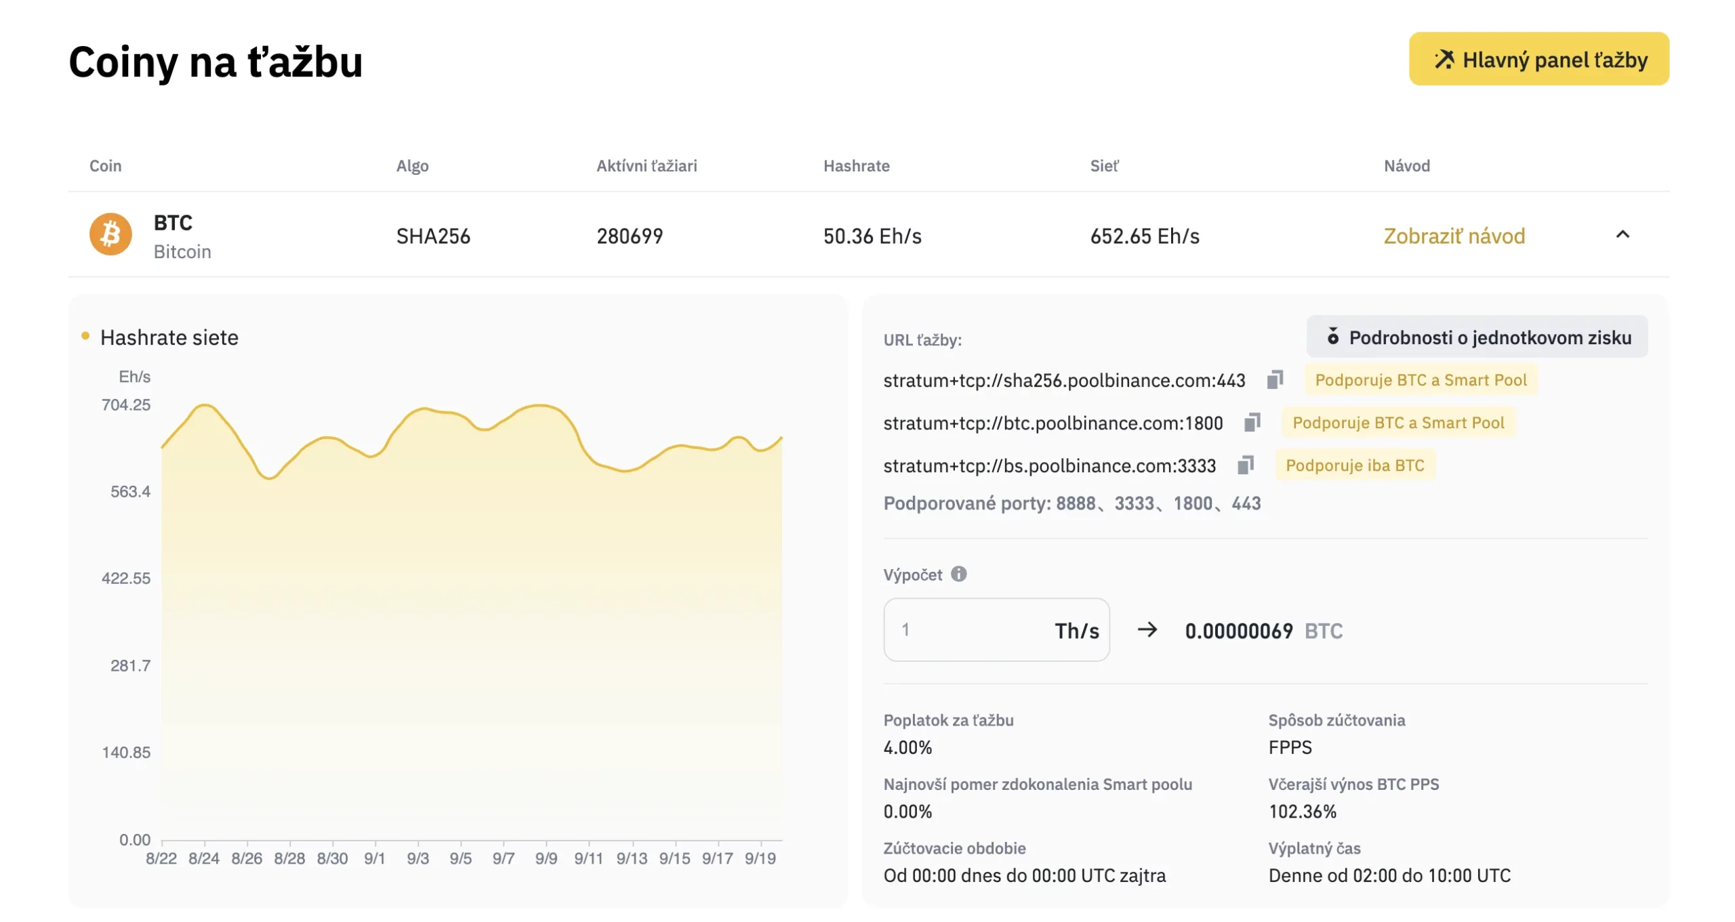Click the Hashrate siete legend dot
This screenshot has width=1735, height=922.
click(x=85, y=336)
